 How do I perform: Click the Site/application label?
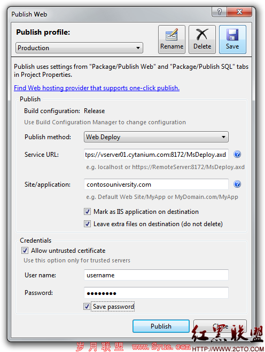tap(48, 185)
